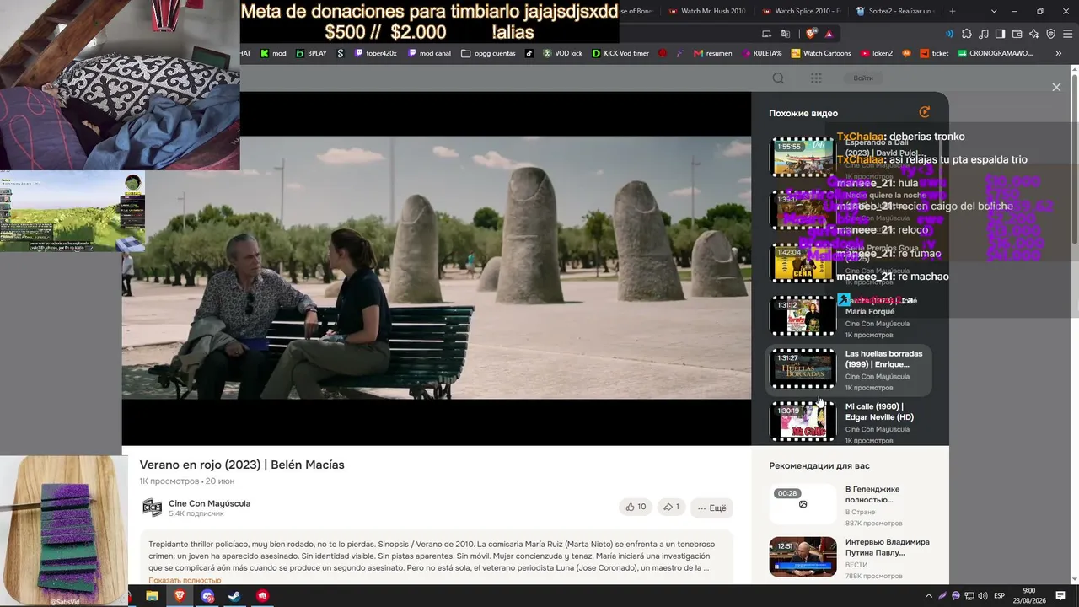The height and width of the screenshot is (607, 1079).
Task: Open the Leo AI sparkle icon
Action: point(1034,34)
